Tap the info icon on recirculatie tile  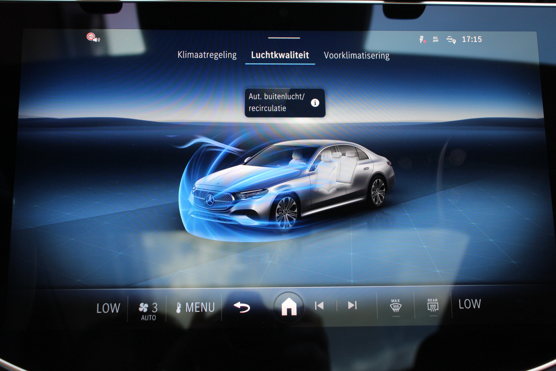[315, 103]
